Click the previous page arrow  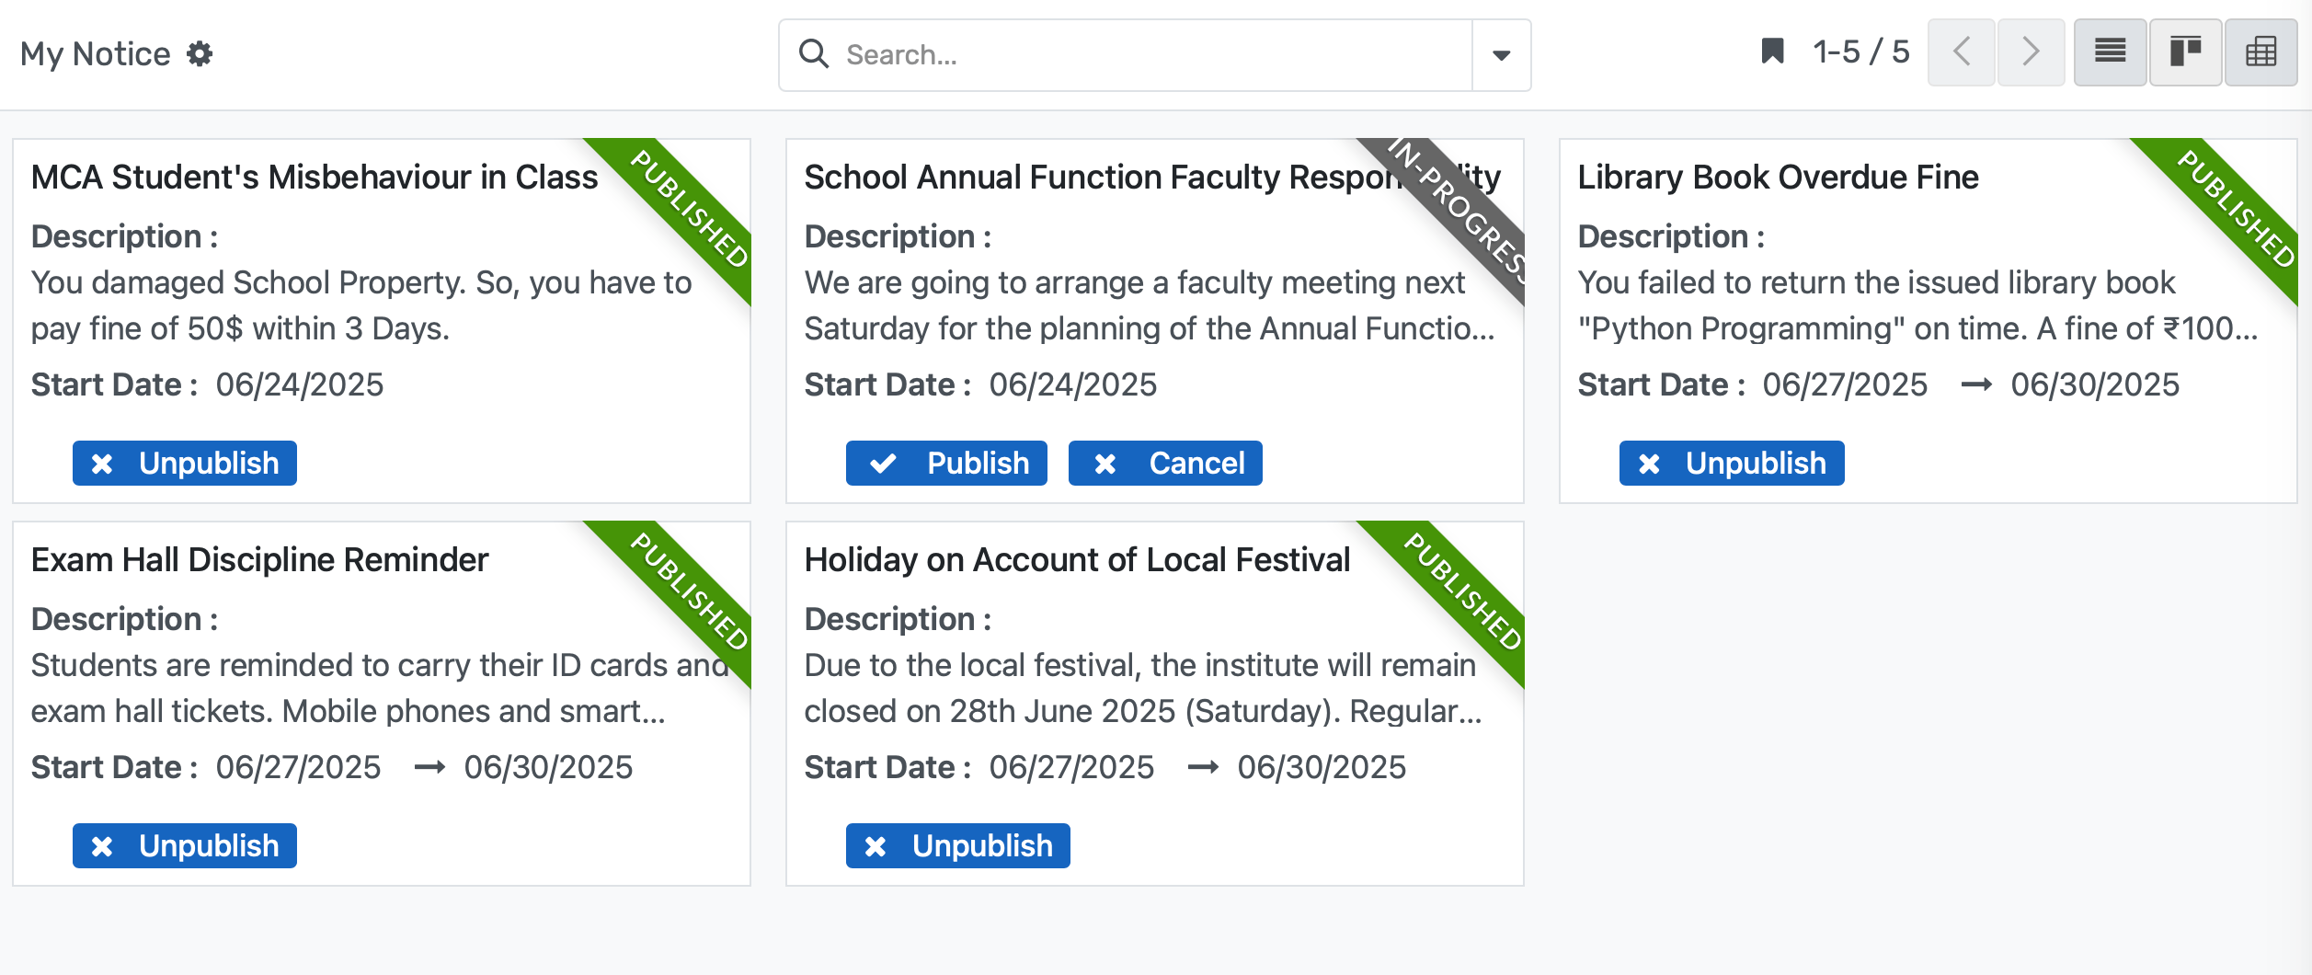pyautogui.click(x=1962, y=52)
